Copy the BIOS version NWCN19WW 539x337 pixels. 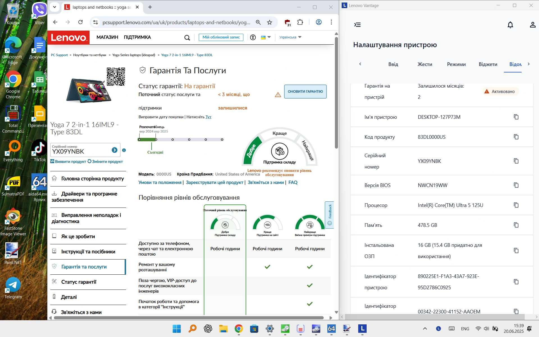(x=516, y=185)
